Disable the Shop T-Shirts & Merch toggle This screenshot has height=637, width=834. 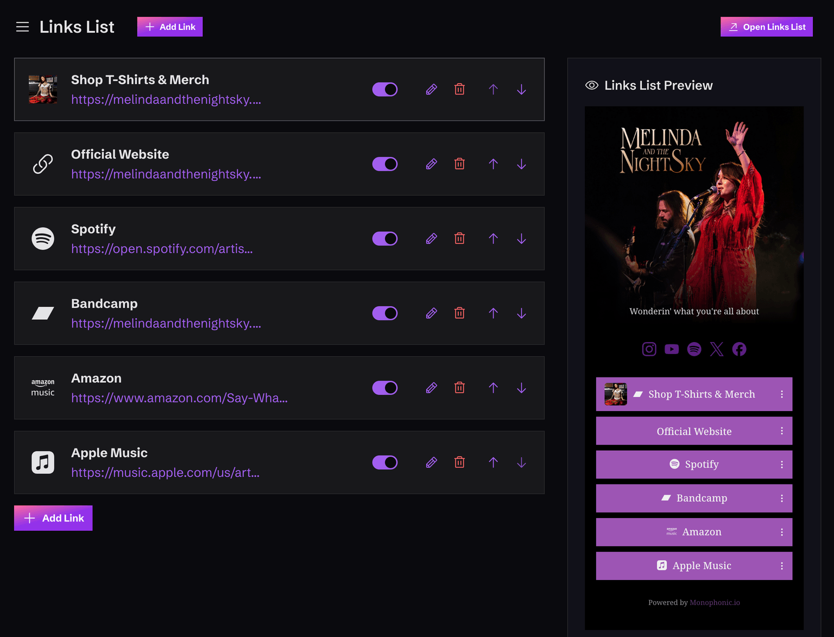(385, 90)
